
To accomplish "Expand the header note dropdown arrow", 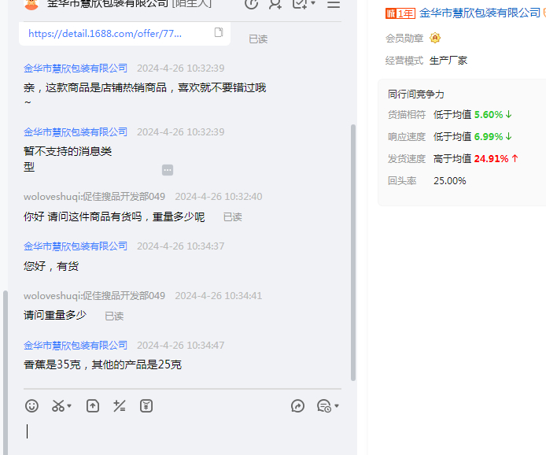I will coord(312,3).
